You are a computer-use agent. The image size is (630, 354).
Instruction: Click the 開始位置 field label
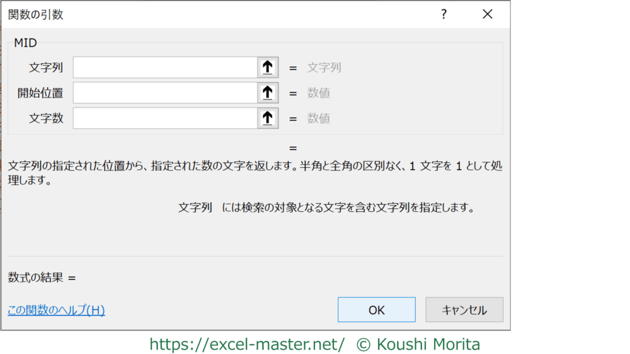click(40, 93)
